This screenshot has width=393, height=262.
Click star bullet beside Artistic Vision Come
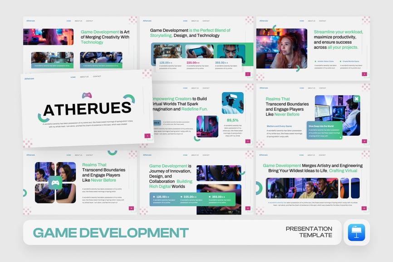coord(316,61)
